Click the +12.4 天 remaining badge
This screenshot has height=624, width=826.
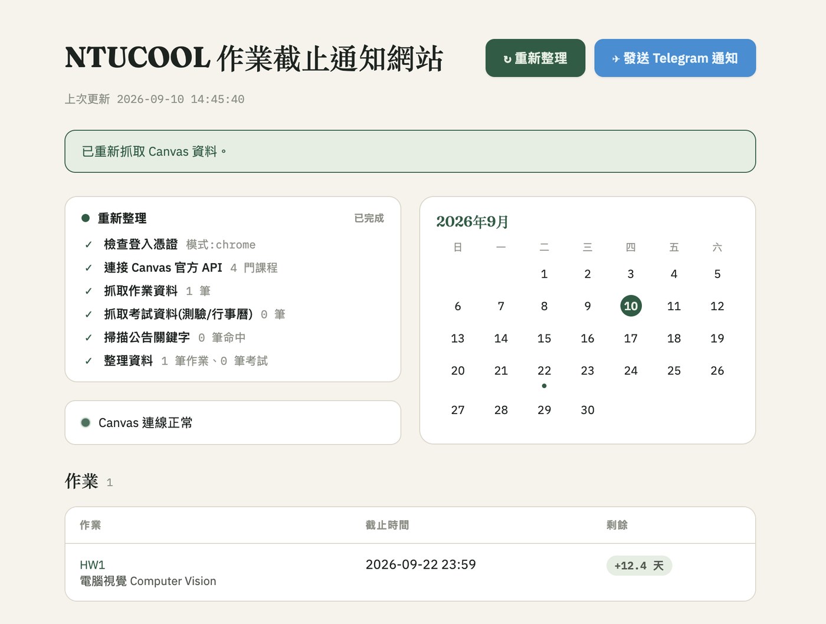coord(639,566)
